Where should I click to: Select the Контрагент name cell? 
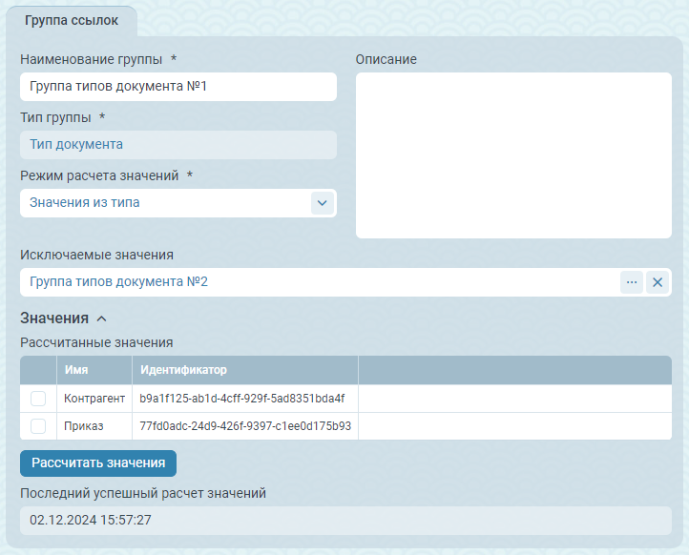coord(94,399)
